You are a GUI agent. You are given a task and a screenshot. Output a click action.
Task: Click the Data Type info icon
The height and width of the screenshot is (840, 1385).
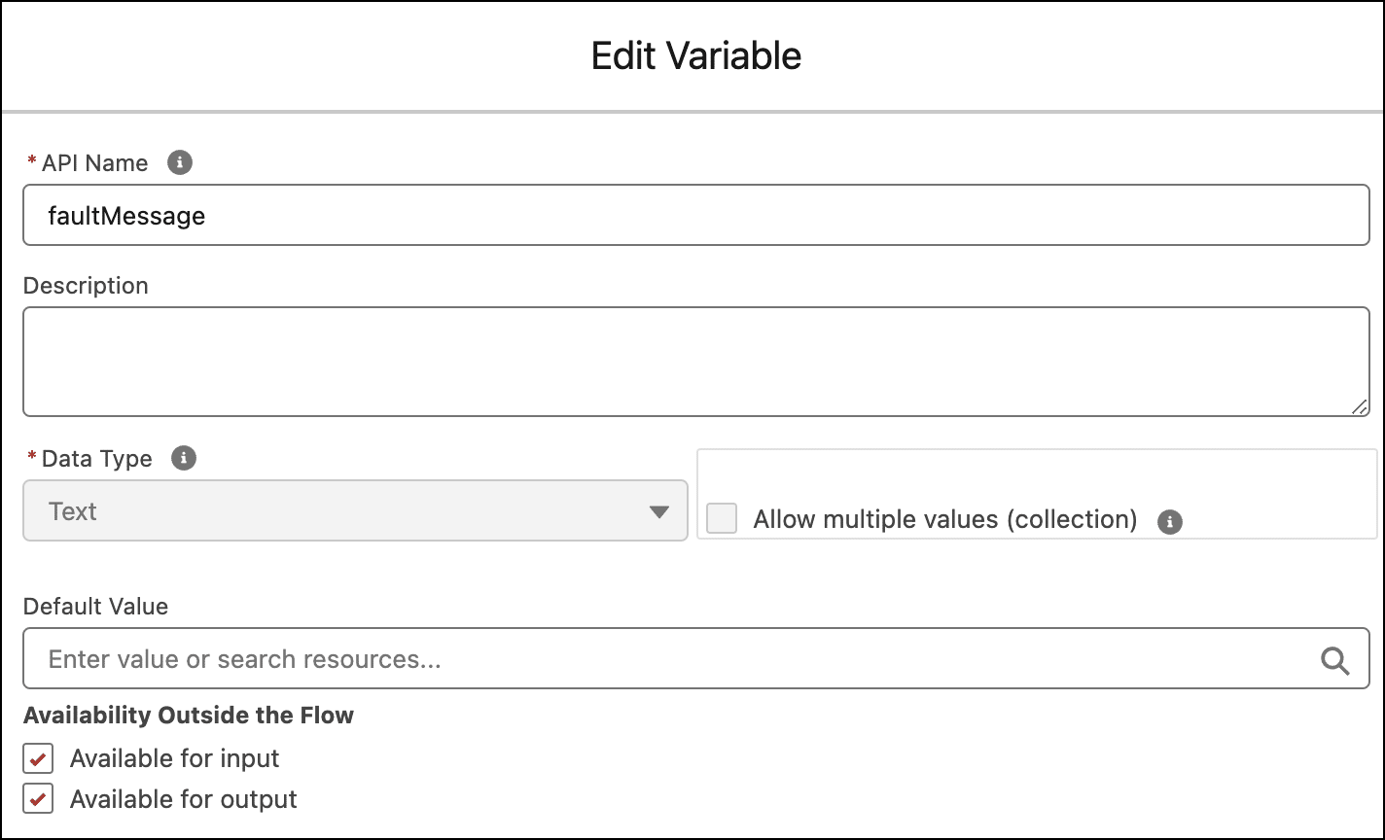[x=184, y=458]
